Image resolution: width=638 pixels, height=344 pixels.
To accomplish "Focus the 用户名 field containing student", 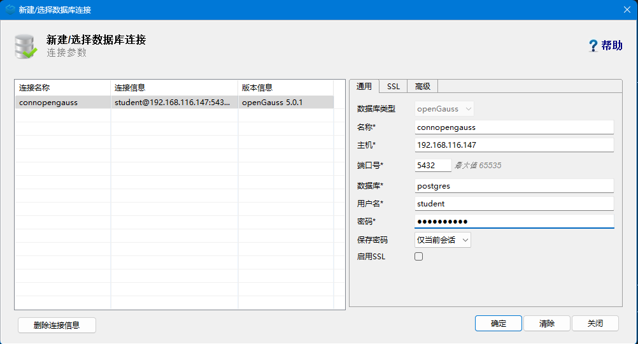I will (514, 204).
